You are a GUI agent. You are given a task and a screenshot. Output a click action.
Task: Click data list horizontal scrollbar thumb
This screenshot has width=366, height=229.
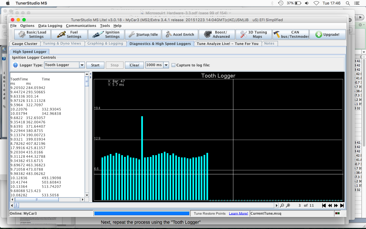click(37, 200)
